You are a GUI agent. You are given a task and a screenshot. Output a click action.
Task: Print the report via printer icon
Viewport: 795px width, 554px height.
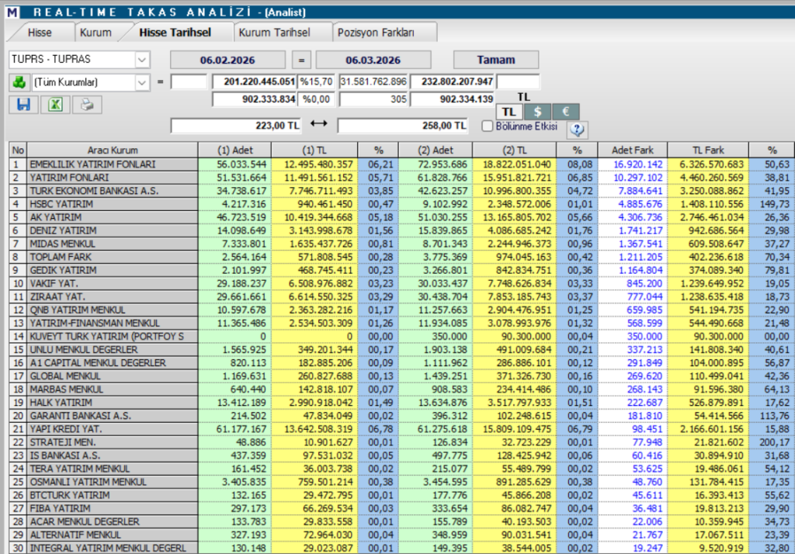tap(87, 105)
